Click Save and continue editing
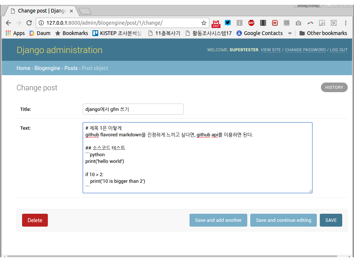This screenshot has height=262, width=354. (283, 220)
